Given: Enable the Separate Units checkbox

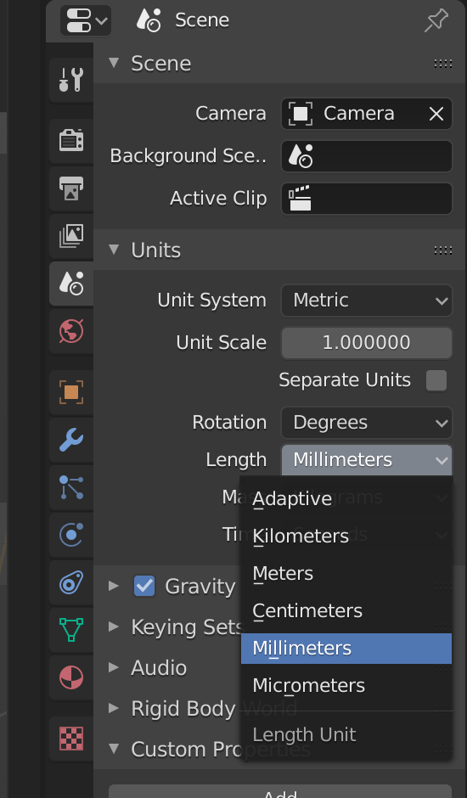Looking at the screenshot, I should [436, 380].
